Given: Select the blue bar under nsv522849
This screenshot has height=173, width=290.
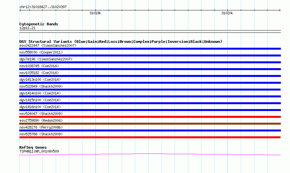Looking at the screenshot, I should click(x=150, y=90).
